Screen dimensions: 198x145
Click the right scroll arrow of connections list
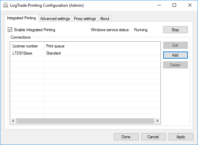tap(157, 121)
